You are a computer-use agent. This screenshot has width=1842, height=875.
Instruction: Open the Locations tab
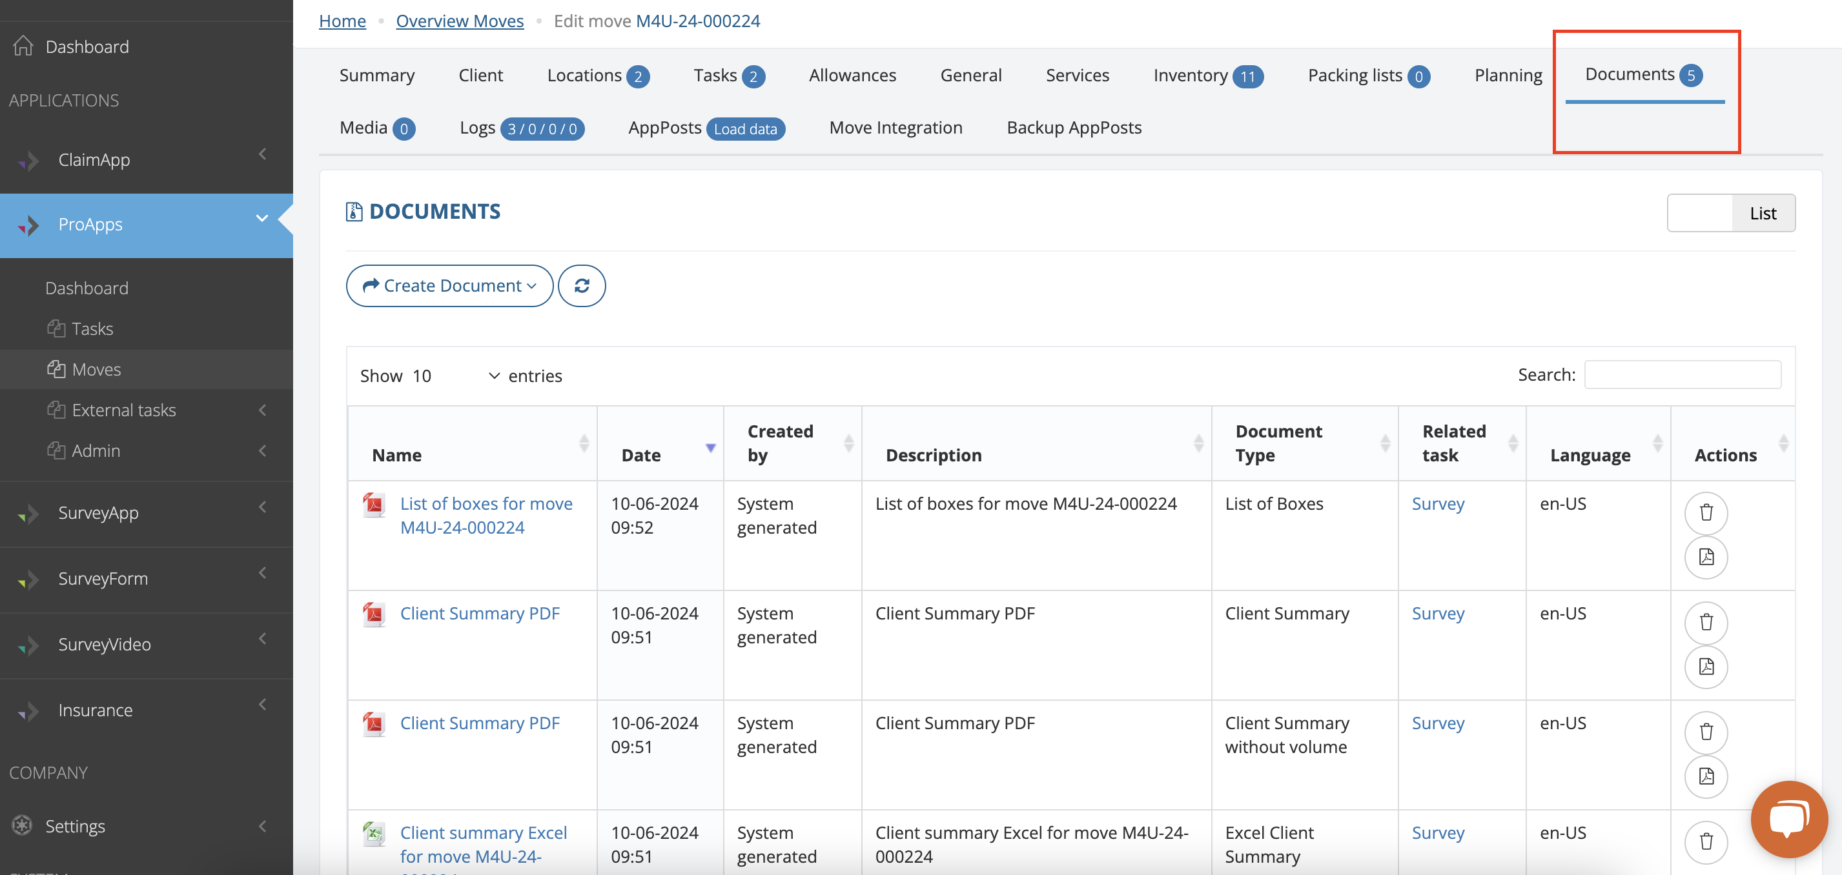coord(598,75)
